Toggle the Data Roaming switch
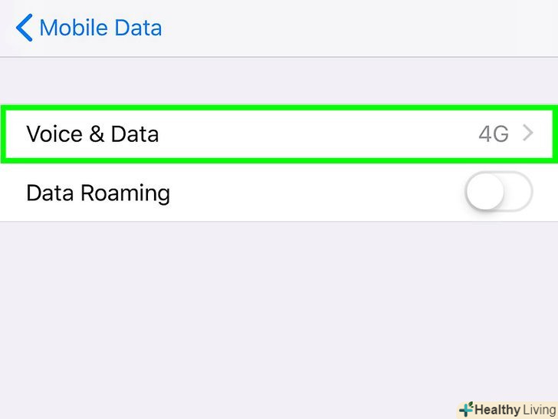This screenshot has width=558, height=419. tap(498, 192)
